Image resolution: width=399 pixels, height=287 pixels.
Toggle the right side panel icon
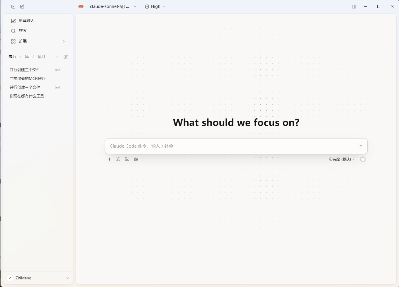click(x=354, y=6)
